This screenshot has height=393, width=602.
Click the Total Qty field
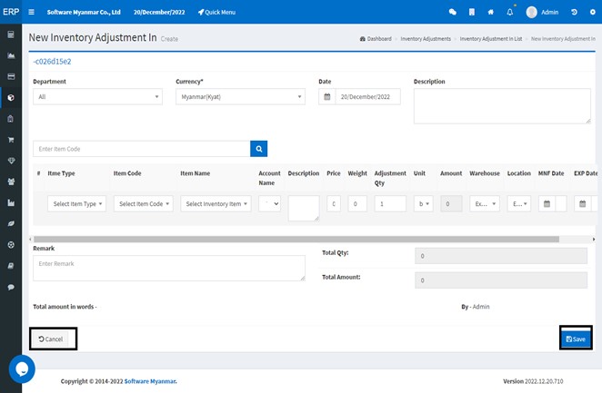pyautogui.click(x=501, y=256)
